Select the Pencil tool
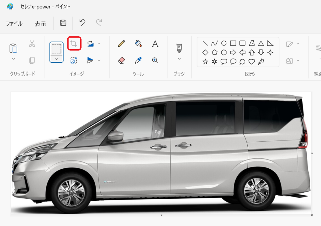This screenshot has height=226, width=321. point(121,44)
